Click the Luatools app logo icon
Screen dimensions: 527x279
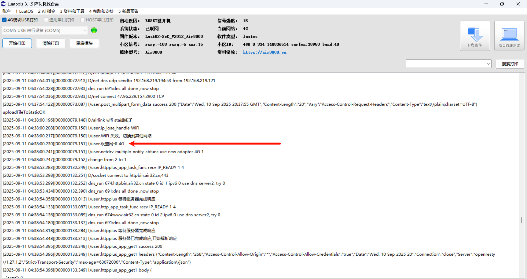pyautogui.click(x=3, y=4)
